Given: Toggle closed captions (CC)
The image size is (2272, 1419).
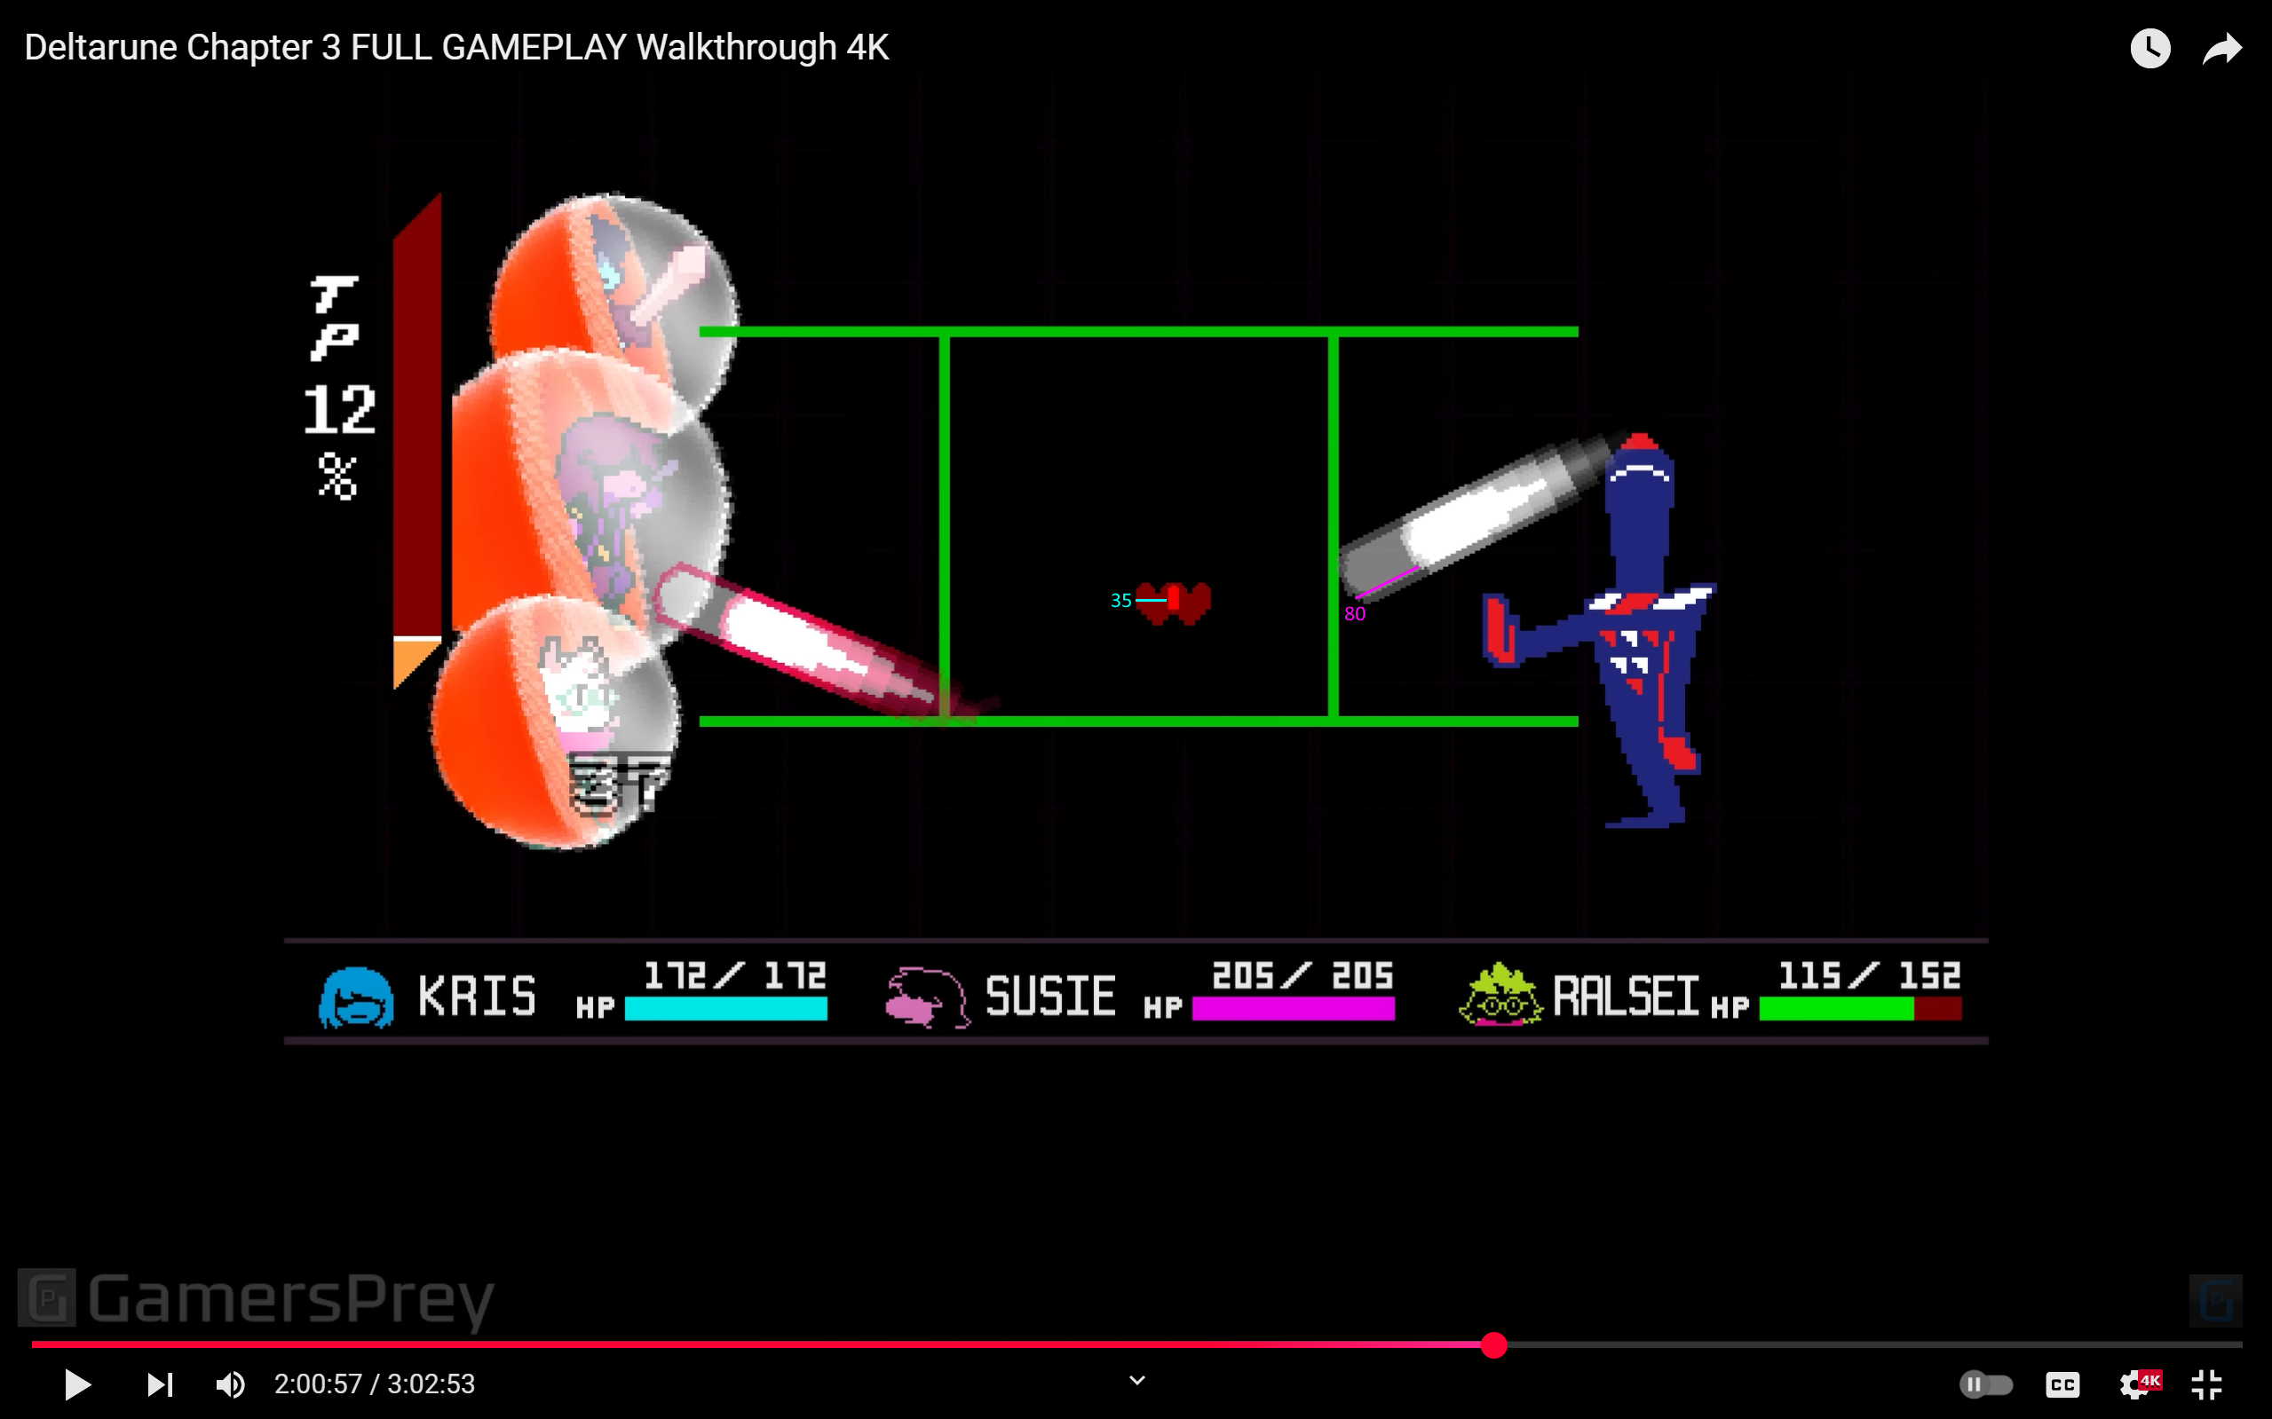Looking at the screenshot, I should coord(2062,1384).
